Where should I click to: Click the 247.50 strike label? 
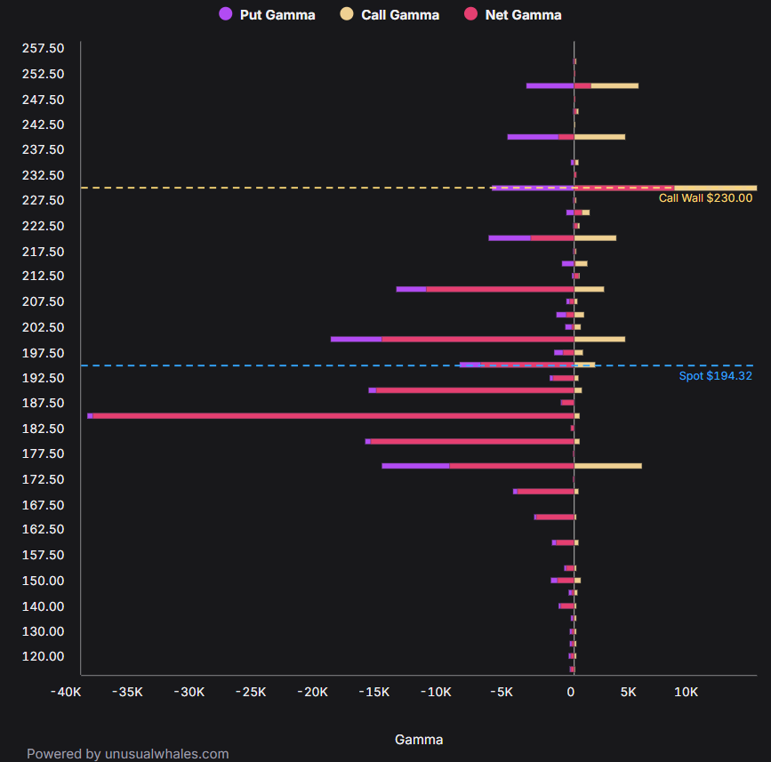(x=44, y=100)
